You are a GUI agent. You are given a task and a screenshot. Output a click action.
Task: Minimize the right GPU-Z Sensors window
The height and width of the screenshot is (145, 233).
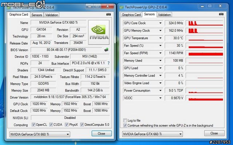point(202,7)
